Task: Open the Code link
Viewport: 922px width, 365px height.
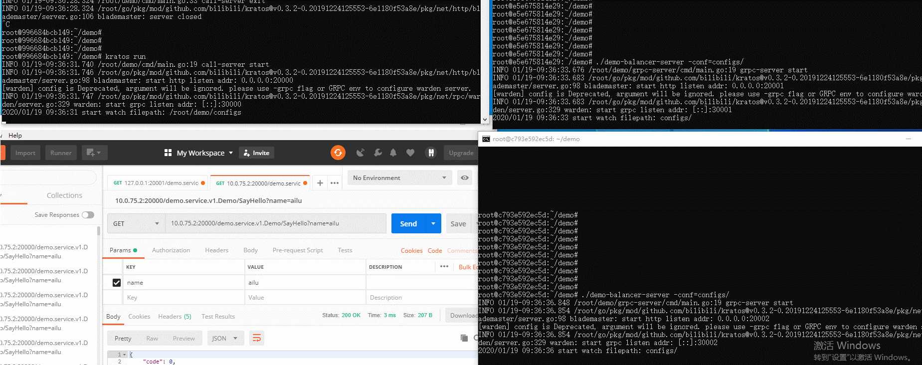Action: (435, 251)
